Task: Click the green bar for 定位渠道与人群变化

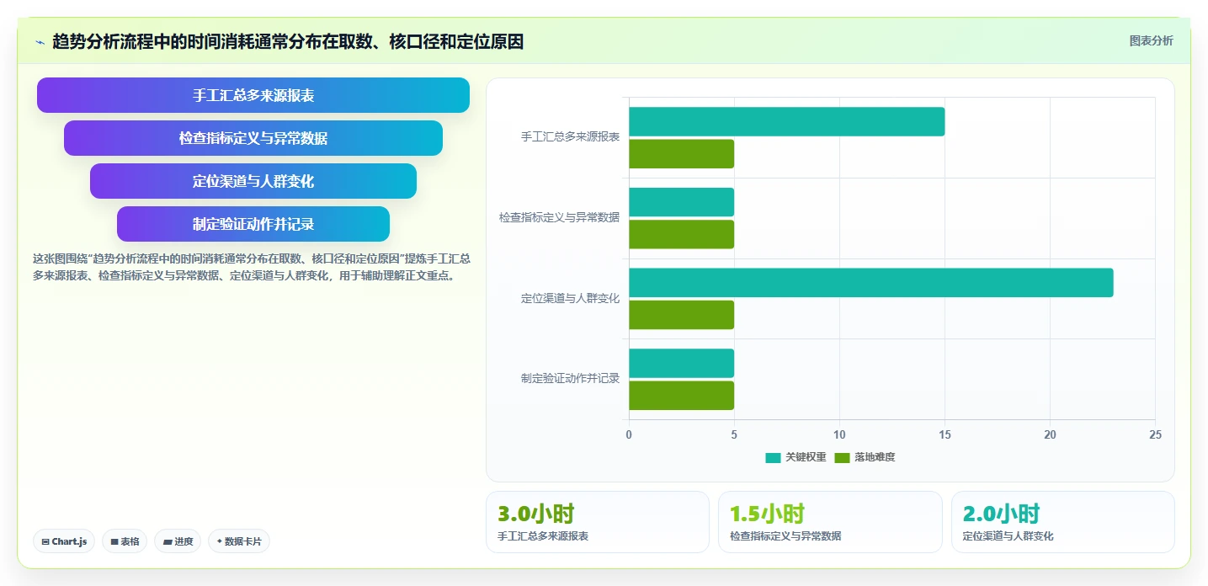Action: tap(681, 315)
